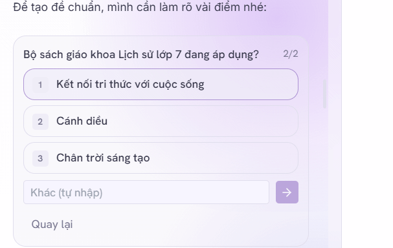Viewport: 393px width, 248px height.
Task: Click the white arrow icon beside the text field
Action: coord(287,192)
